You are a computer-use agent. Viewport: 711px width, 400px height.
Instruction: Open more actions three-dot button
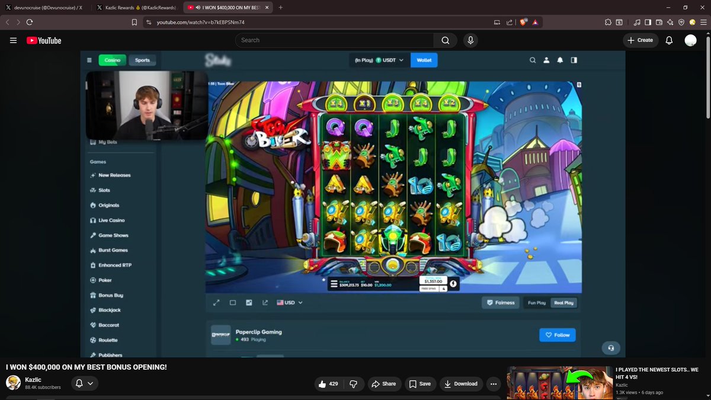point(493,384)
